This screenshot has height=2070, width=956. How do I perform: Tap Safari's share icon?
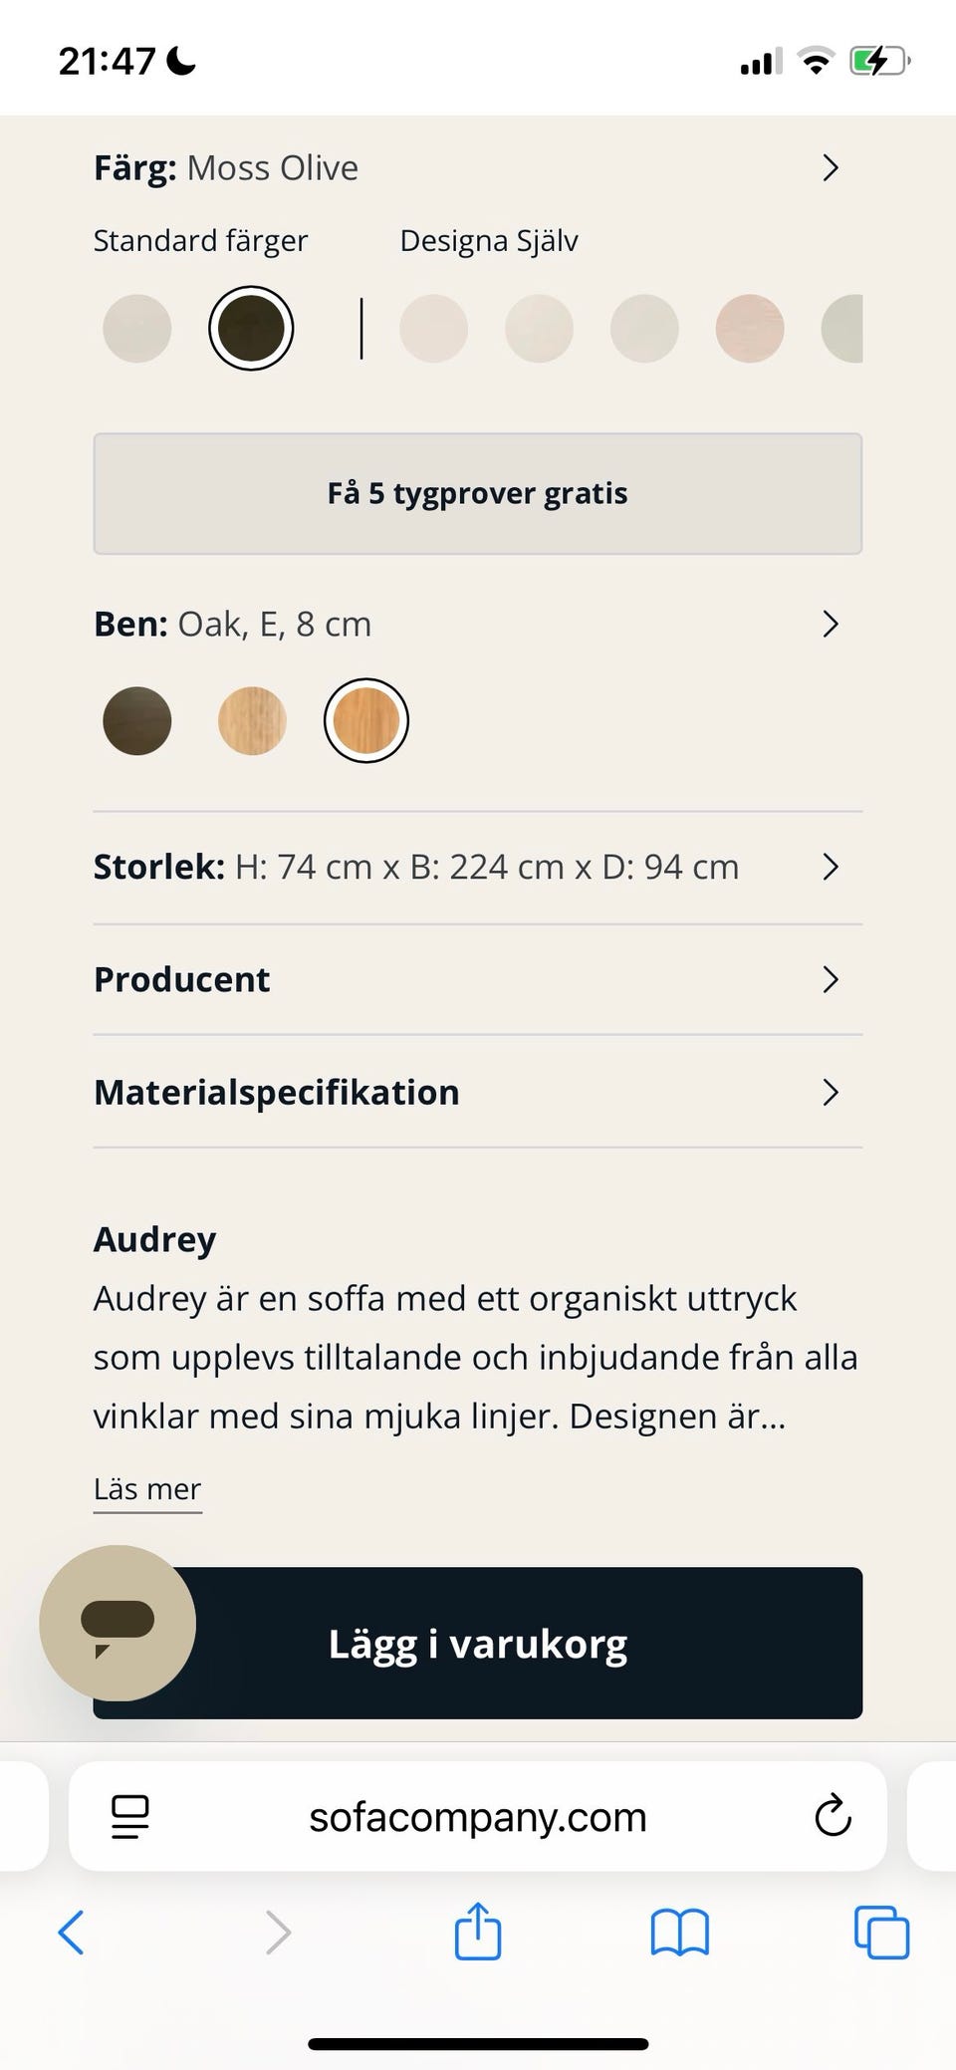[x=478, y=1933]
